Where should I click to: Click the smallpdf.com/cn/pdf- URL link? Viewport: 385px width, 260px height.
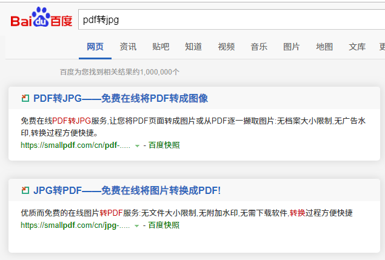pyautogui.click(x=75, y=145)
